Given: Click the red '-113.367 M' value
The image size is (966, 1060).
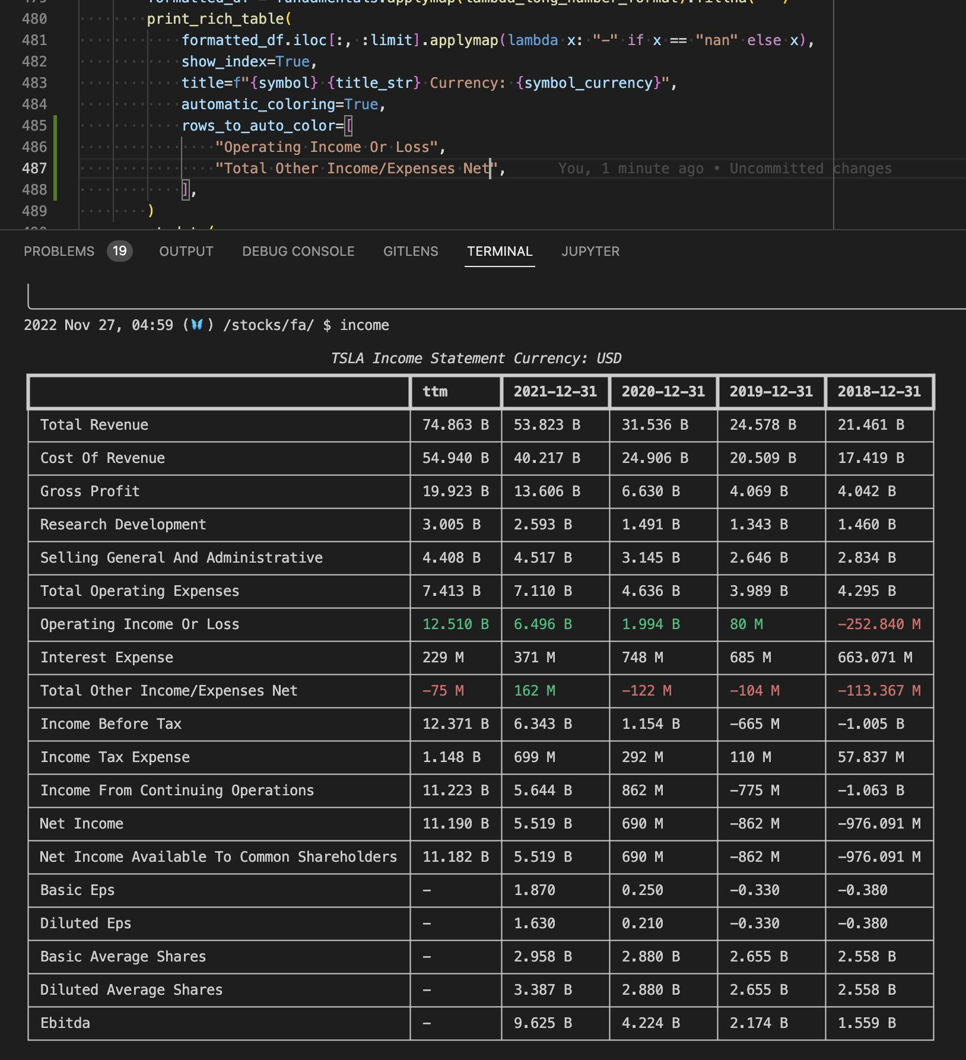Looking at the screenshot, I should (x=879, y=691).
